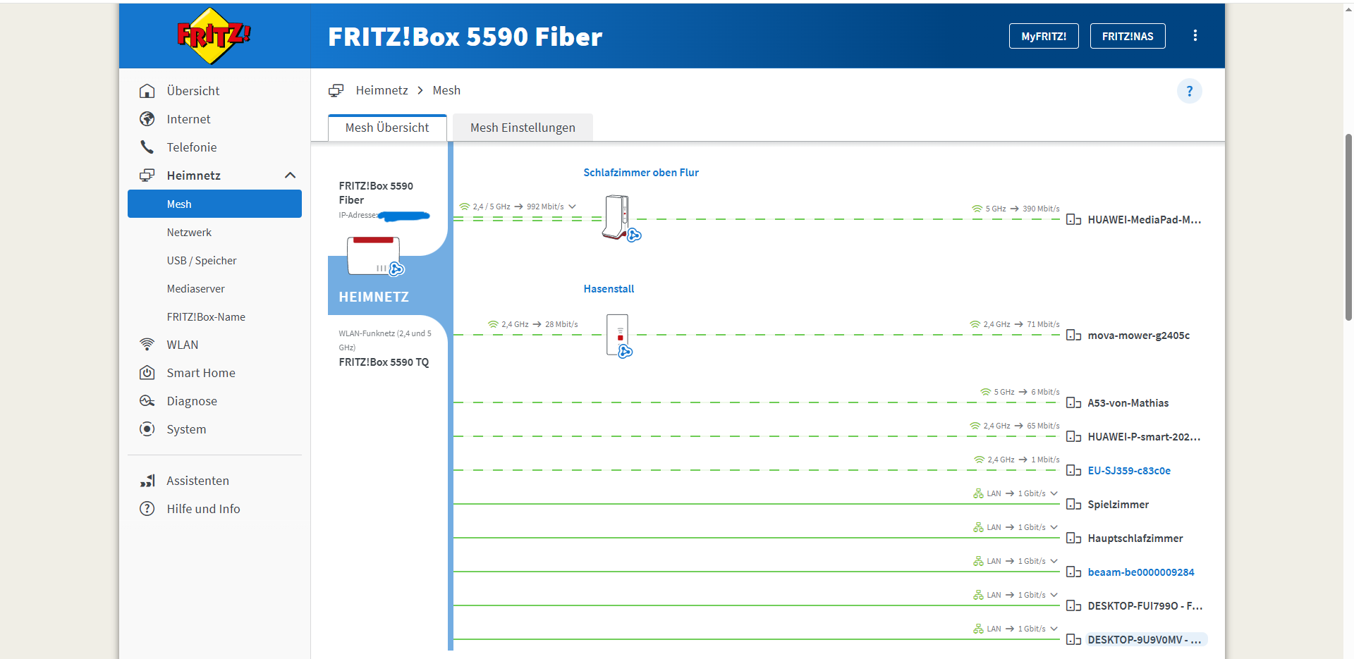The height and width of the screenshot is (659, 1354).
Task: Switch to the Mesh Übersicht tab
Action: 387,128
